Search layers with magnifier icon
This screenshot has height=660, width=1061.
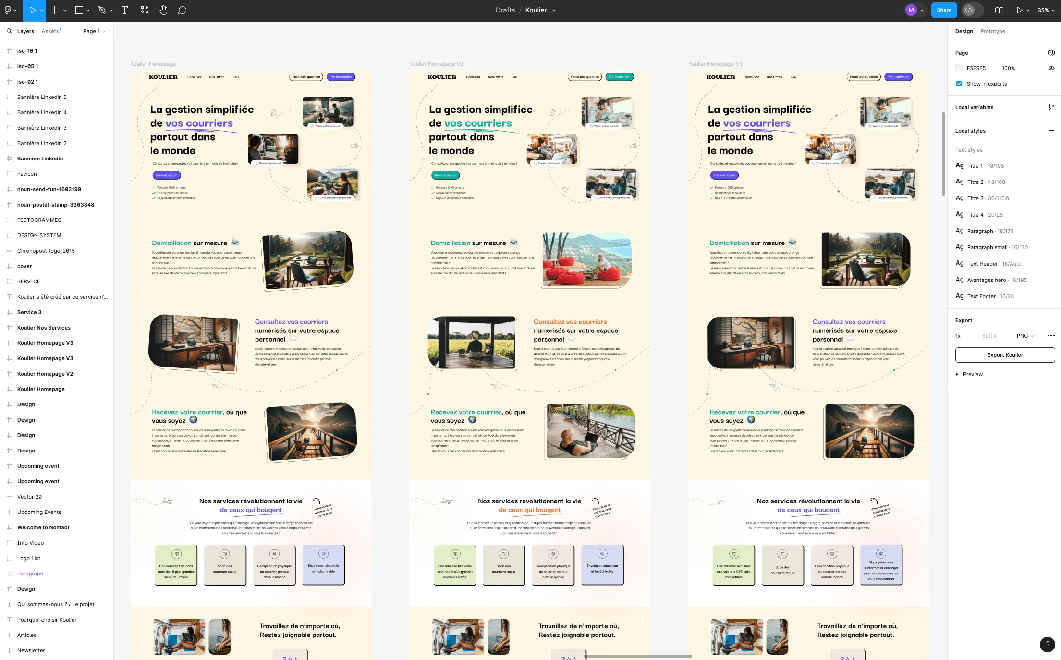click(x=9, y=31)
